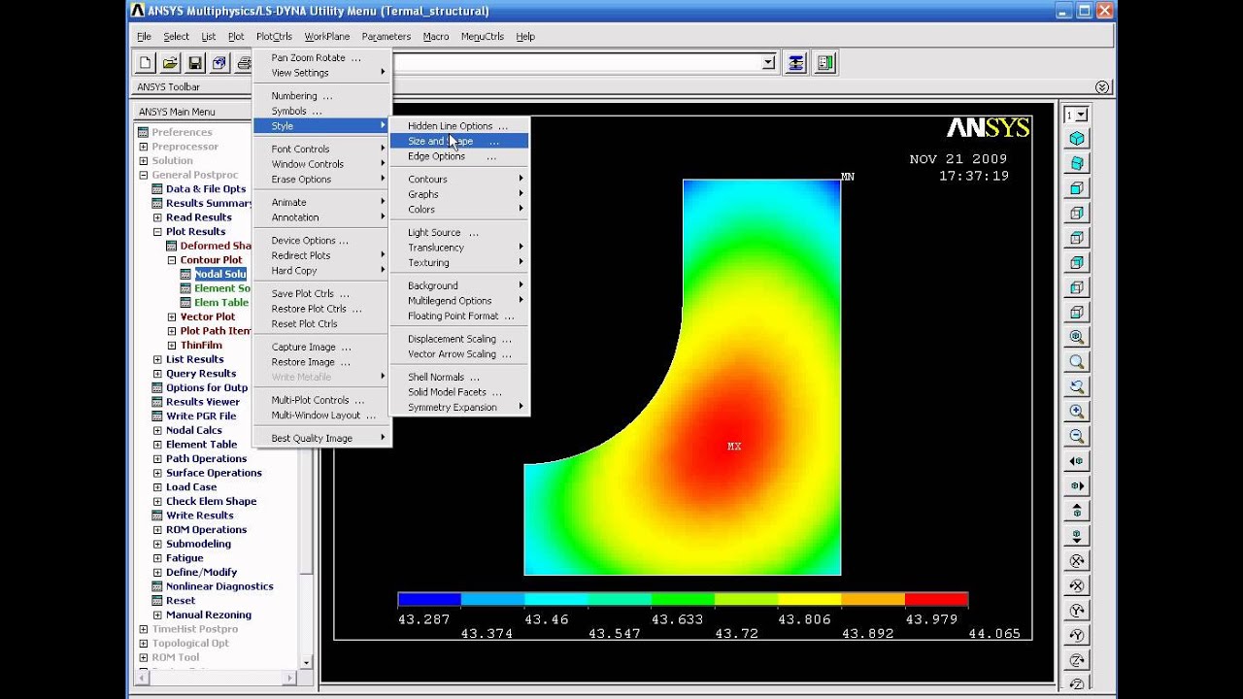Open the Contours submenu
The width and height of the screenshot is (1243, 699).
[459, 180]
